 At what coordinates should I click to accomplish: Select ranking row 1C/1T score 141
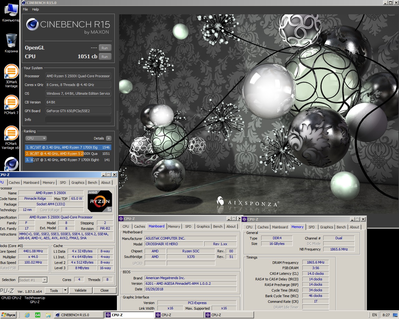pos(68,160)
